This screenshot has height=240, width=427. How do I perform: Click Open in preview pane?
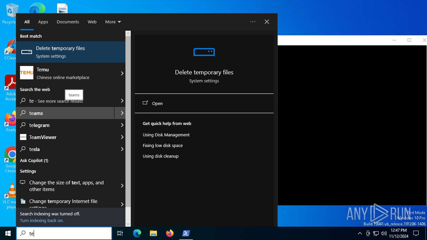[x=204, y=103]
